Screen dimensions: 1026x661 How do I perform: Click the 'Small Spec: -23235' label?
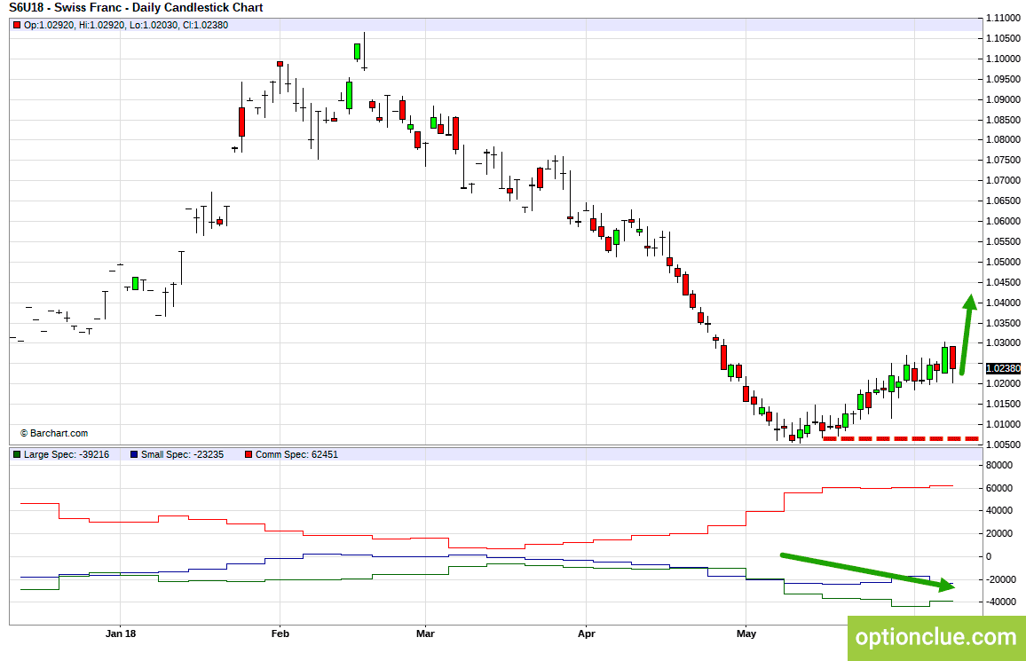click(x=182, y=454)
